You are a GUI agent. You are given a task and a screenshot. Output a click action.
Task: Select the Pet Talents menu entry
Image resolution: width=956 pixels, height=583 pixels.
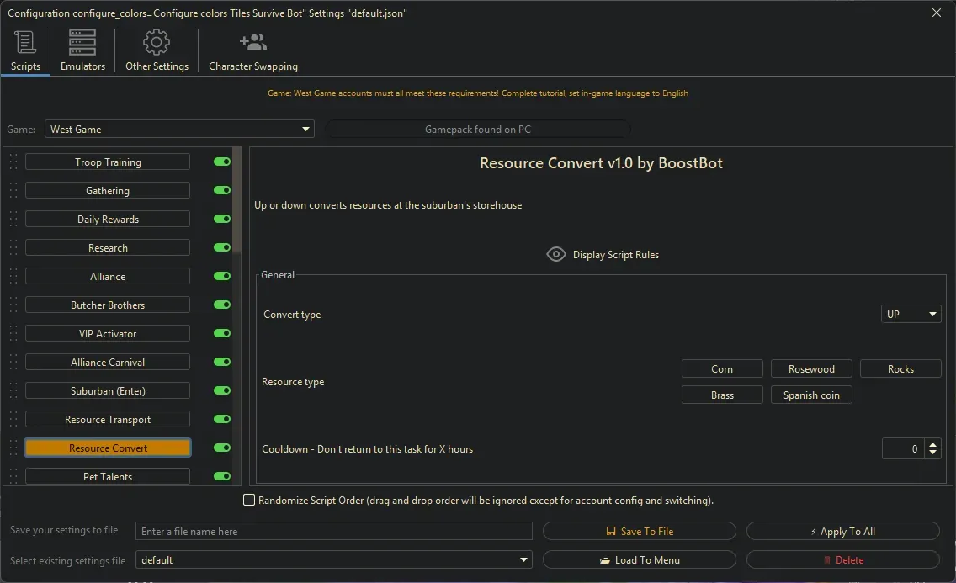107,476
